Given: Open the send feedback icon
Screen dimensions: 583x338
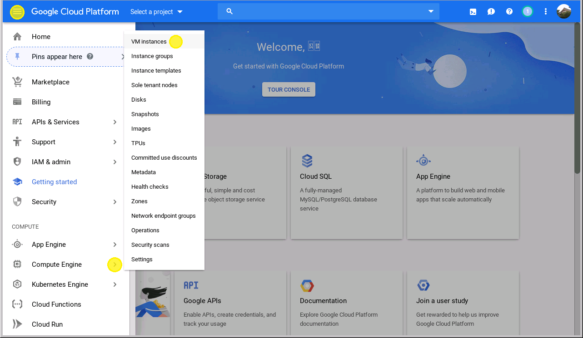Looking at the screenshot, I should coord(491,12).
